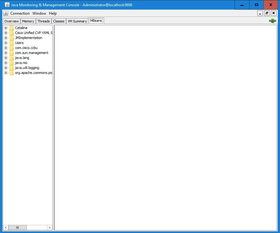This screenshot has height=233, width=280.
Task: Click the com.cisco.ccbu folder icon
Action: tap(12, 48)
